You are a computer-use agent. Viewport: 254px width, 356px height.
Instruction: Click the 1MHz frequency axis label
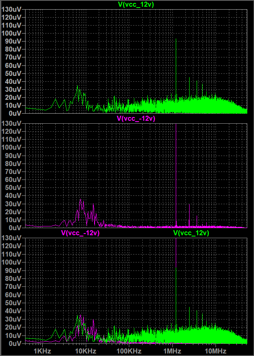click(x=172, y=351)
